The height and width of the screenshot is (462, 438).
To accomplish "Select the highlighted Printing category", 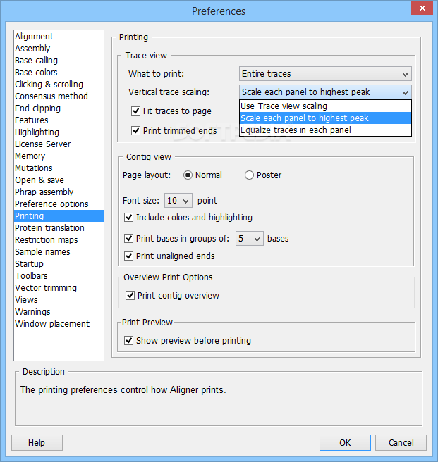I will point(59,216).
